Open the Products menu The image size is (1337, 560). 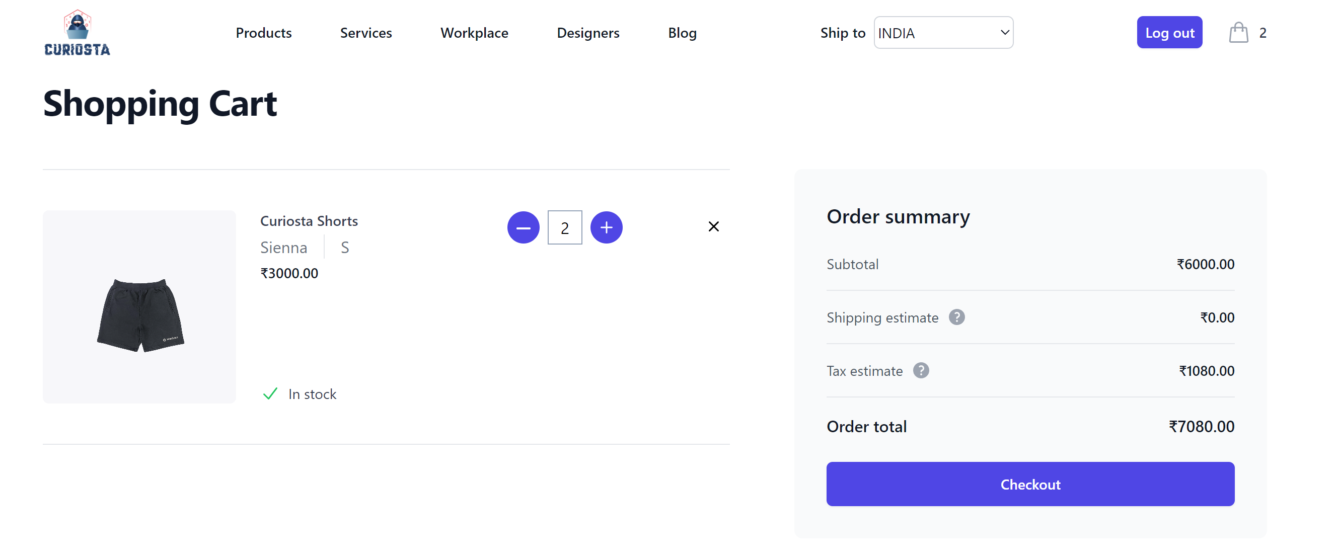pyautogui.click(x=263, y=32)
